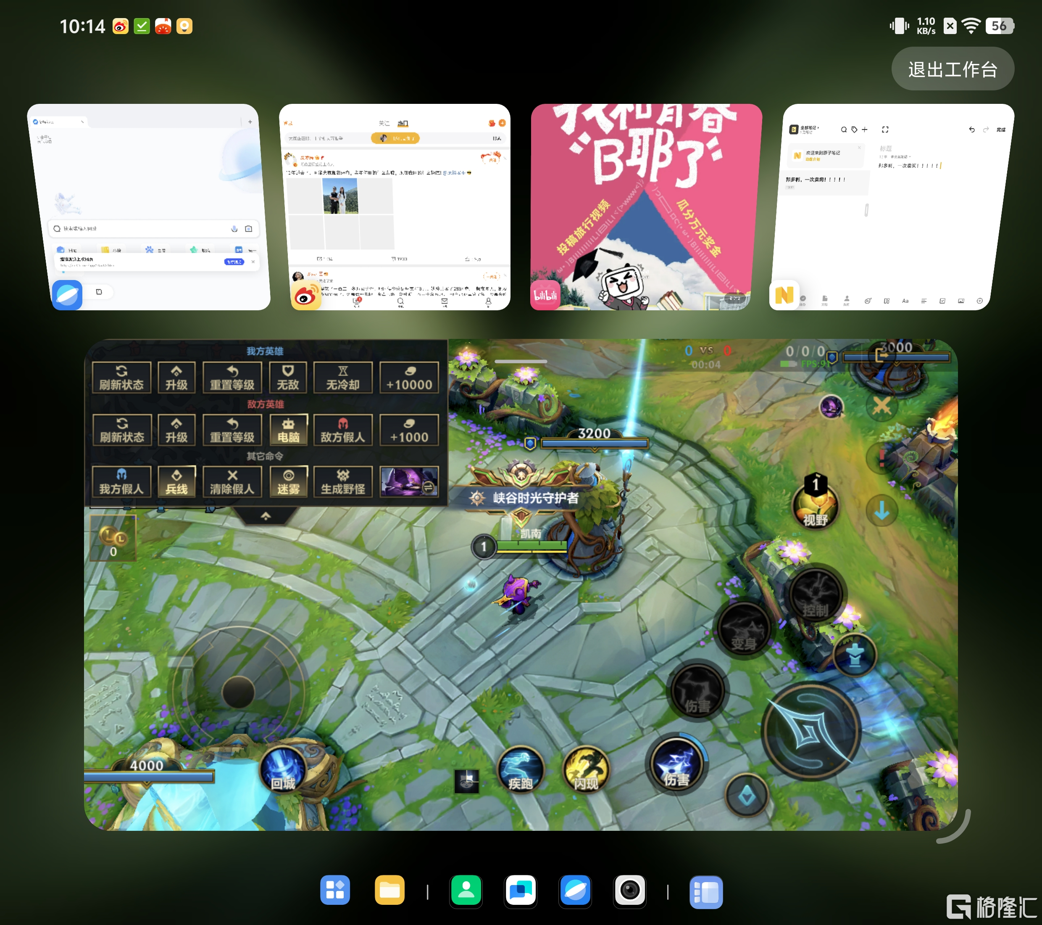The width and height of the screenshot is (1042, 925).
Task: Tap the 控制 control skill button
Action: click(x=815, y=595)
